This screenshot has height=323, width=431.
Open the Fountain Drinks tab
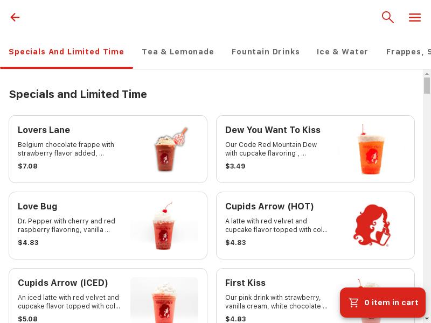266,52
